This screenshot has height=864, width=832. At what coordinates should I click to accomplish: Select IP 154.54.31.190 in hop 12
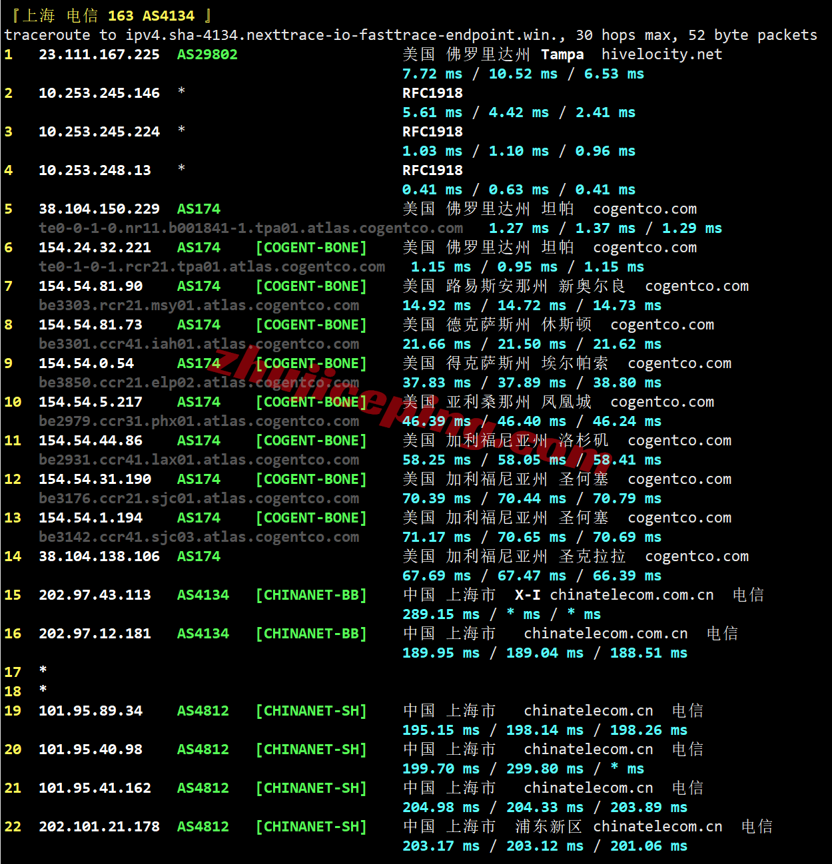point(95,479)
